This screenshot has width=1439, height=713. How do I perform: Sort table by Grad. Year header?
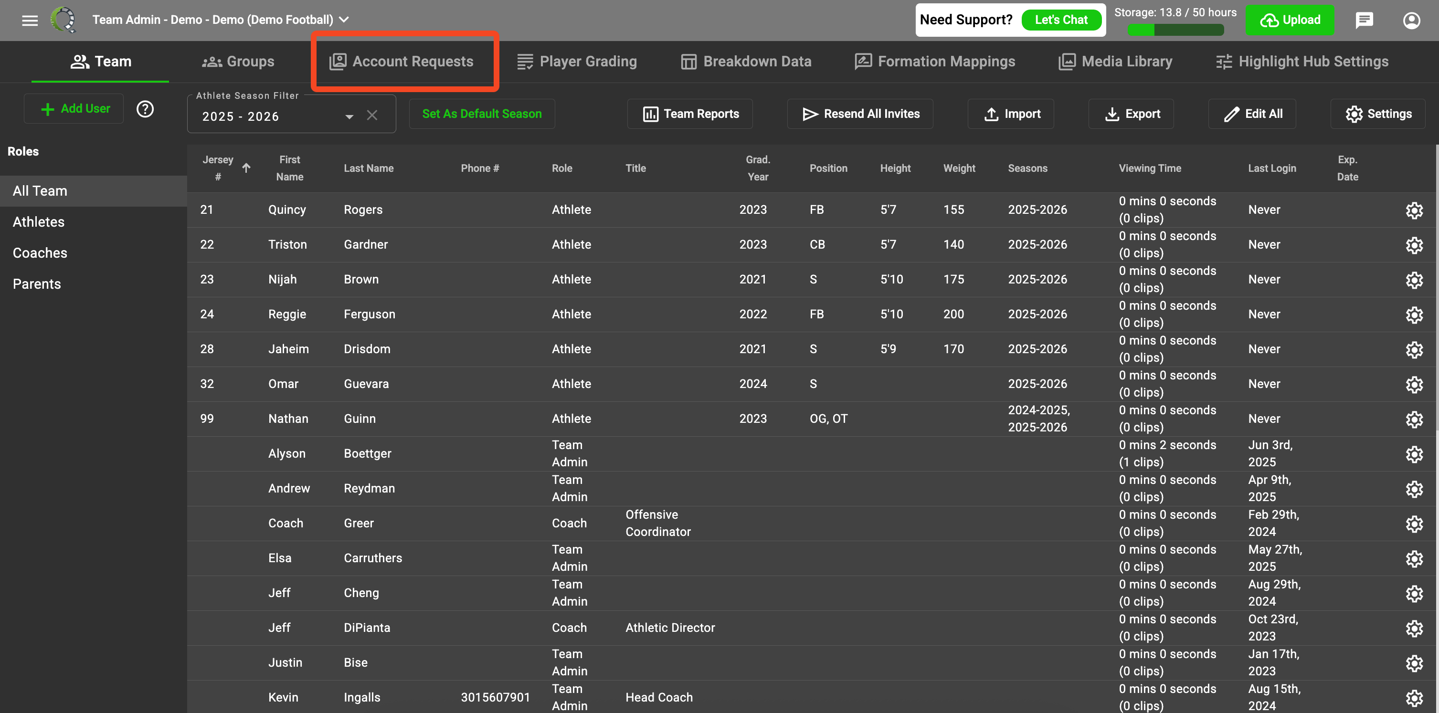758,168
